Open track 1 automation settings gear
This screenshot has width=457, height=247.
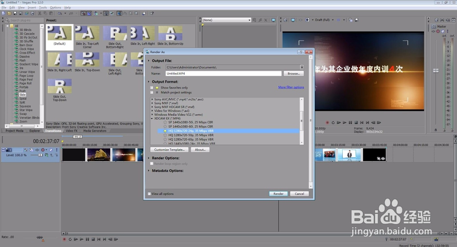pos(43,150)
